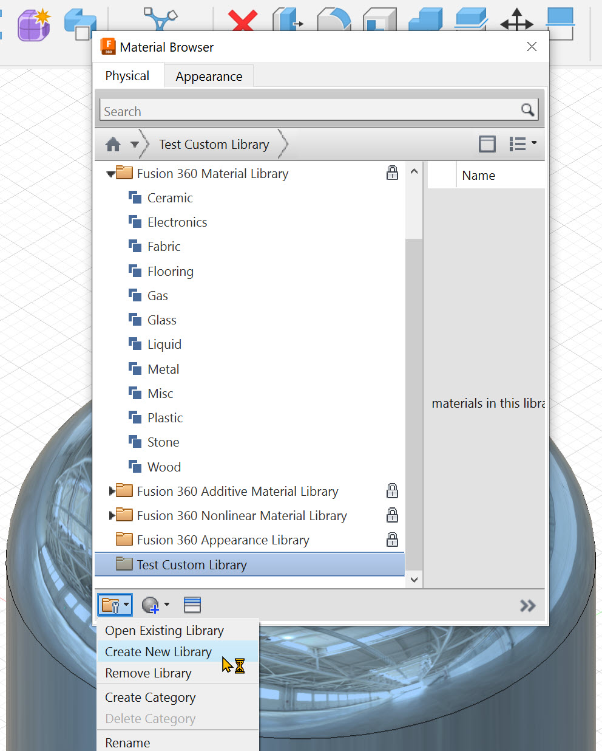602x751 pixels.
Task: Select the Home icon in the breadcrumb bar
Action: coord(113,144)
